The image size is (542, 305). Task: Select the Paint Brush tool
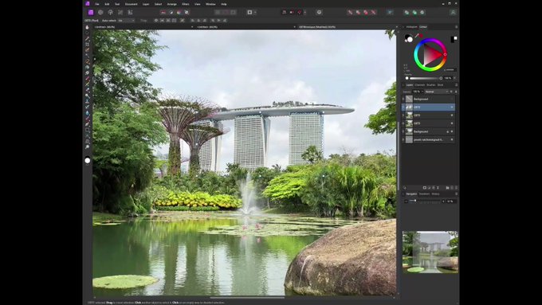click(x=87, y=78)
